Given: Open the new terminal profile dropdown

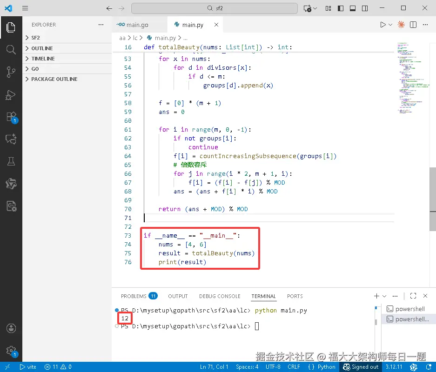Looking at the screenshot, I should click(384, 296).
